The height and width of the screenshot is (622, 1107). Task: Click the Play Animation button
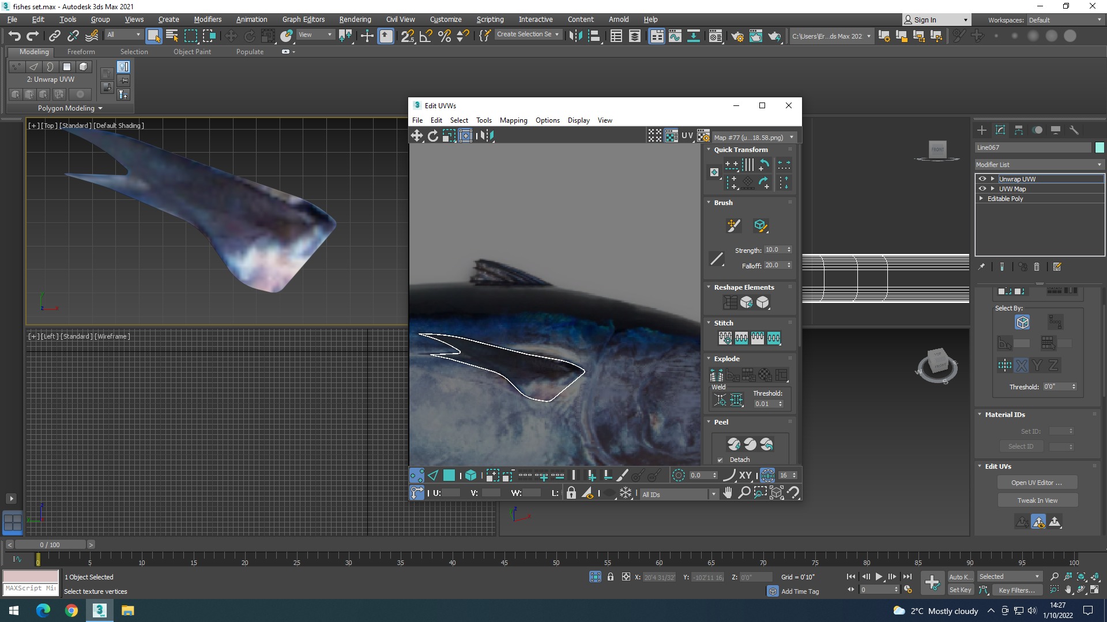(879, 577)
